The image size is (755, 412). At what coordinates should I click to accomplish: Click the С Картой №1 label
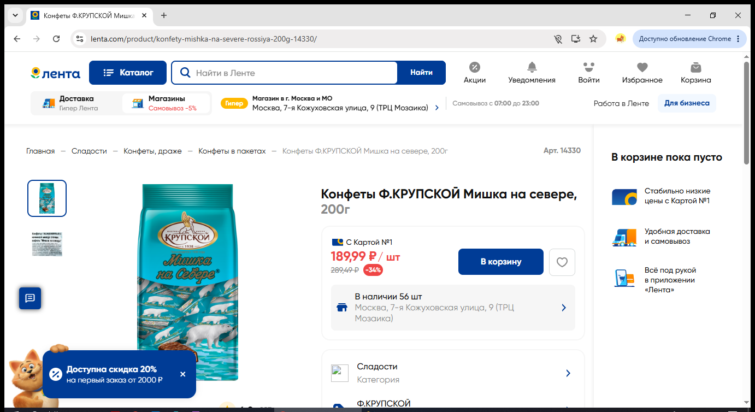(x=369, y=242)
